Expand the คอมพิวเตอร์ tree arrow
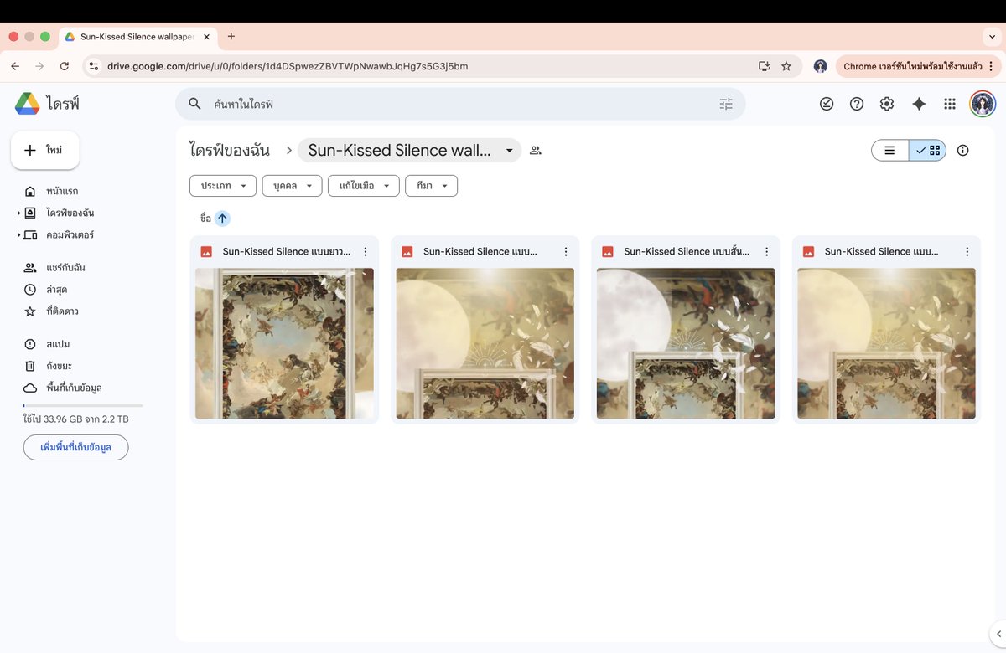The height and width of the screenshot is (653, 1006). (x=18, y=235)
